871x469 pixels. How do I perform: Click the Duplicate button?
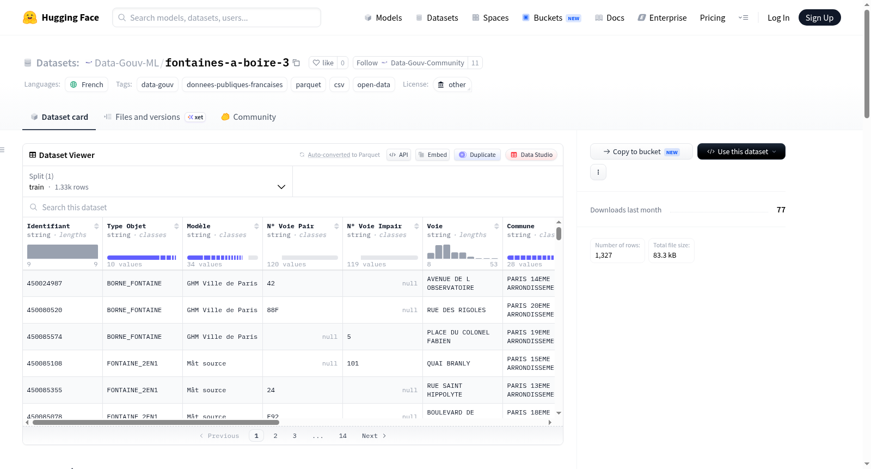pos(477,155)
